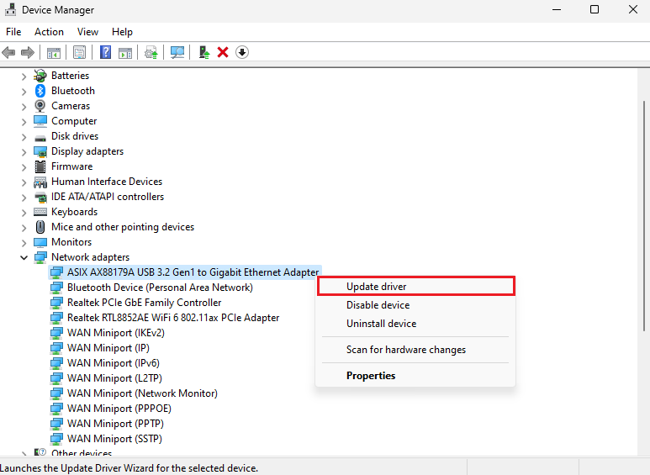
Task: Click the down-arrow Disable device toolbar icon
Action: (x=242, y=53)
